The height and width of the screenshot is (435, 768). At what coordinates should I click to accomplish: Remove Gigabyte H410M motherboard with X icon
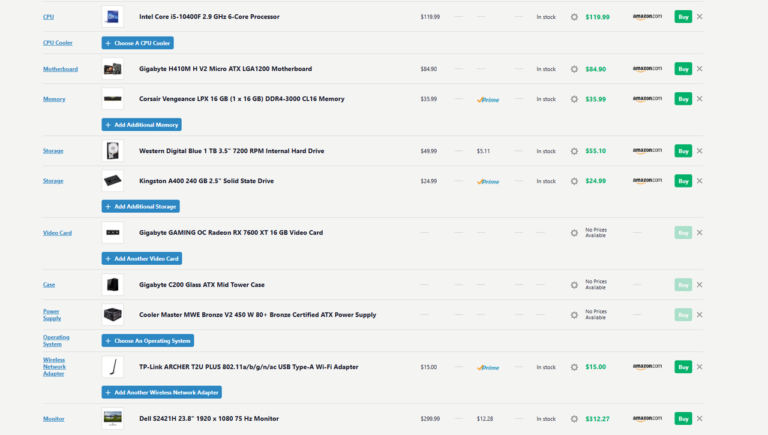(700, 69)
